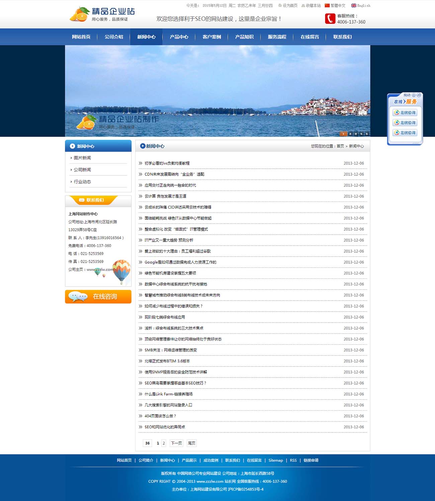435x501 pixels.
Task: Click the 下一页 pagination button
Action: (176, 443)
